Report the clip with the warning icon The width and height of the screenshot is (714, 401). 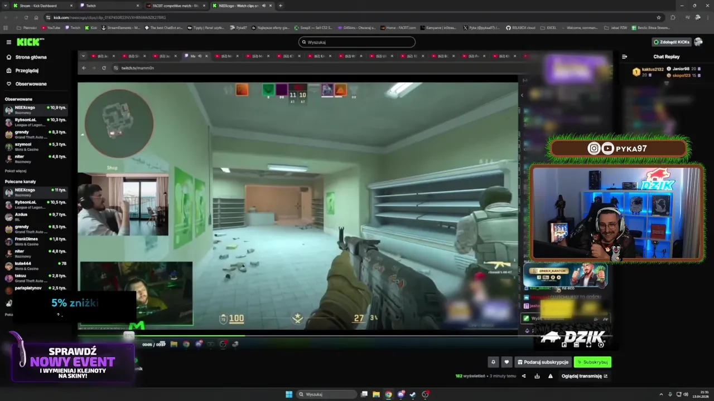551,376
